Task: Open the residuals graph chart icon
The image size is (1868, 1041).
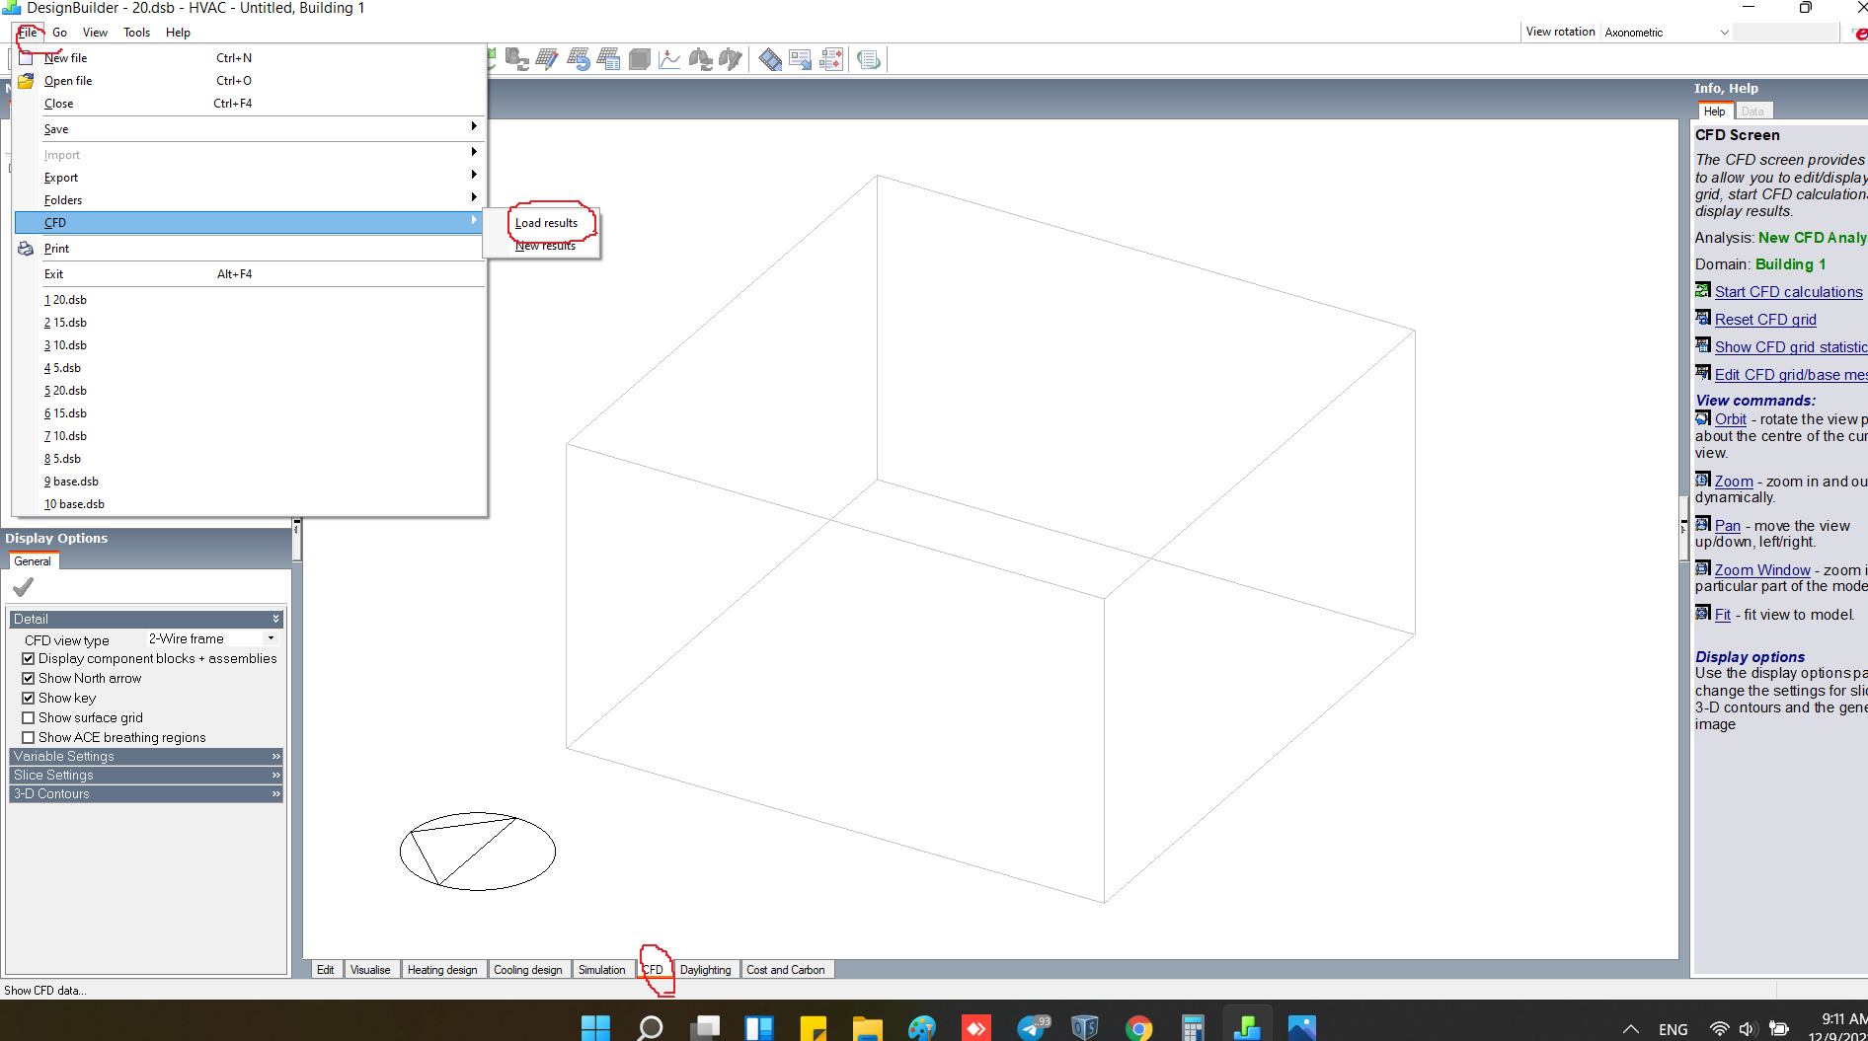Action: [669, 59]
